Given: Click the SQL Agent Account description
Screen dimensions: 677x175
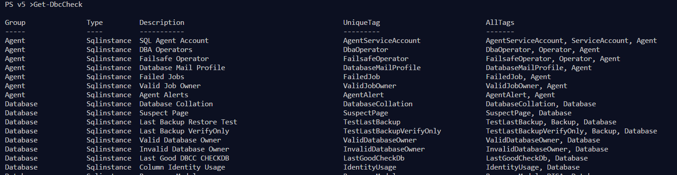Looking at the screenshot, I should (174, 41).
